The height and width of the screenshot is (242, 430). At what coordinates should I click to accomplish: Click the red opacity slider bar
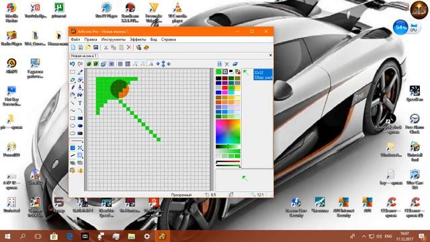pos(228,162)
